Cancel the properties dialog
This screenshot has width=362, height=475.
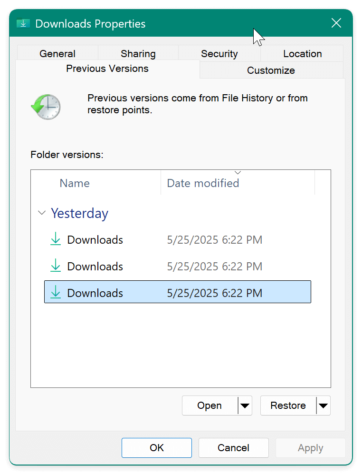tap(233, 447)
